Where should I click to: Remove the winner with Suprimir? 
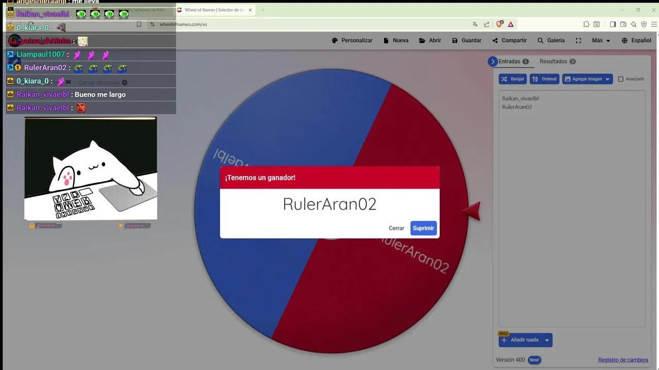(x=423, y=228)
